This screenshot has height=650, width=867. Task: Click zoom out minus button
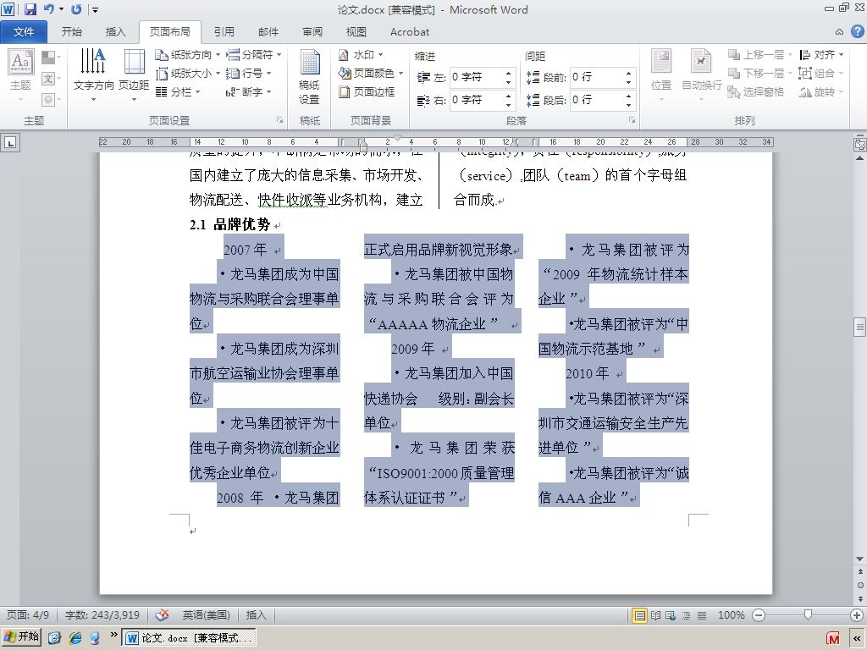[759, 615]
